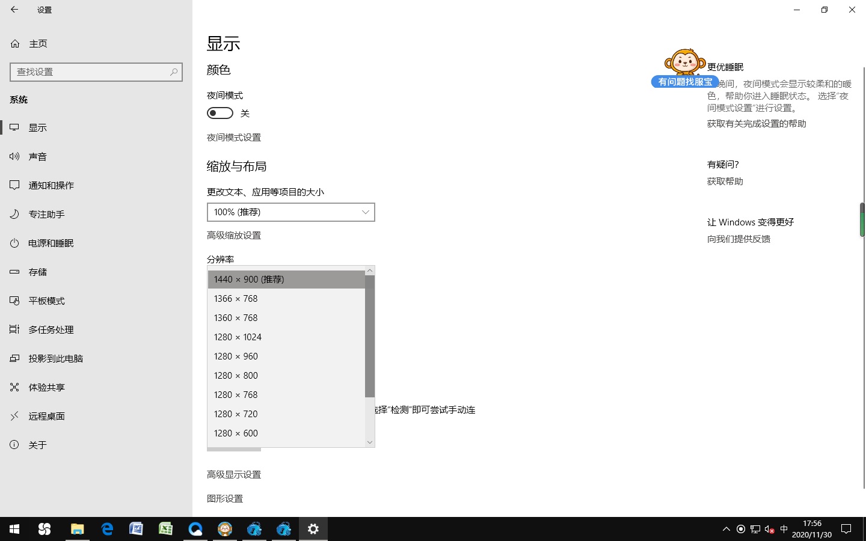Switch the 中 input method indicator
The width and height of the screenshot is (866, 541).
(x=784, y=529)
